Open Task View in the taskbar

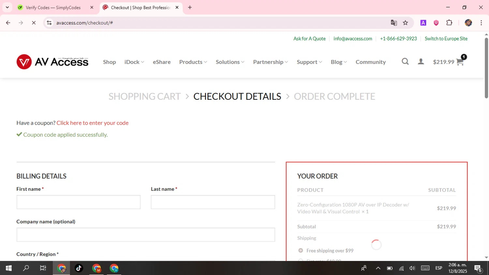point(43,268)
